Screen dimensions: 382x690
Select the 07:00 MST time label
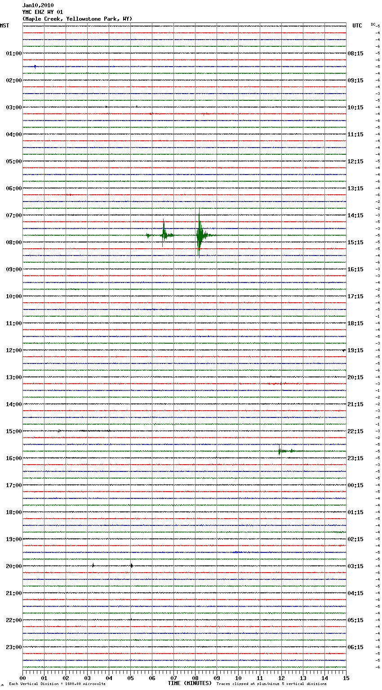coord(14,215)
